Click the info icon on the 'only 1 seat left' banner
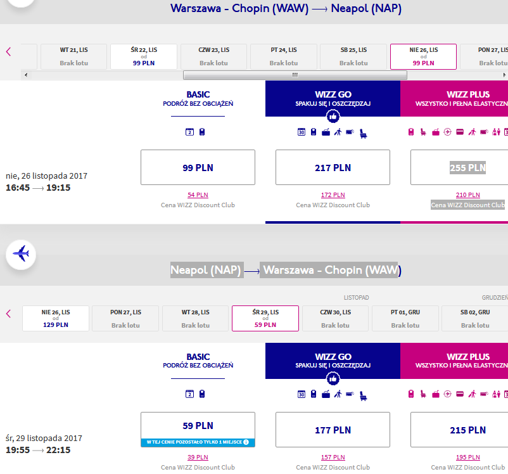The width and height of the screenshot is (508, 474). coord(246,442)
